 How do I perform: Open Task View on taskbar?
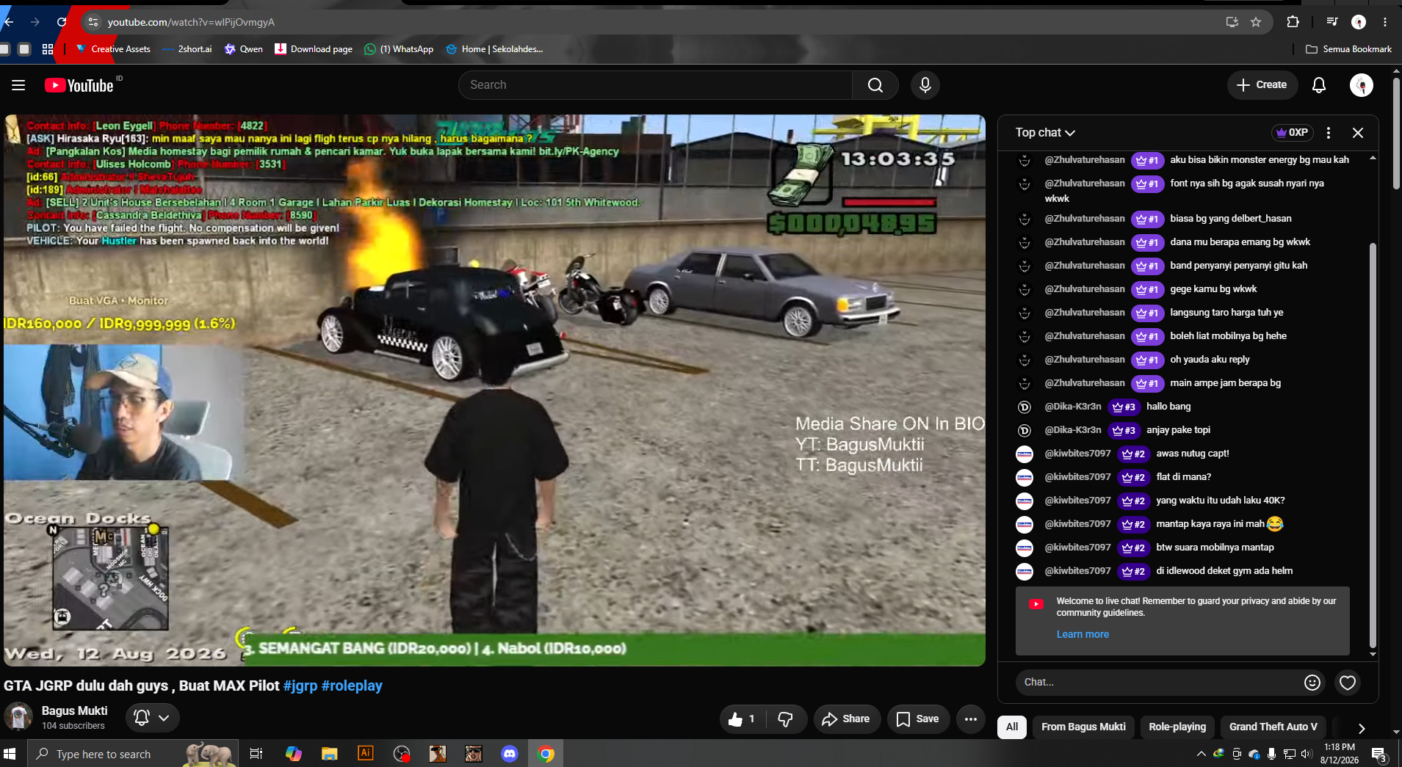click(256, 754)
